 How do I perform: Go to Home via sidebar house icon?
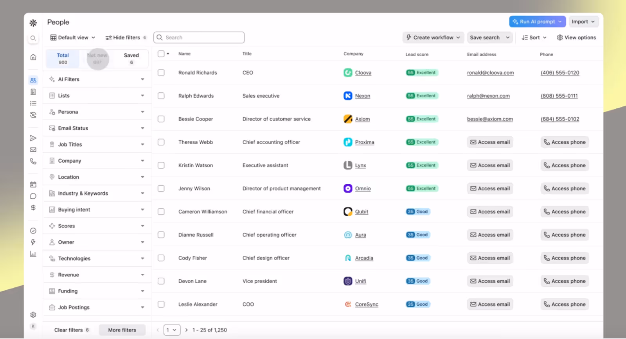33,57
